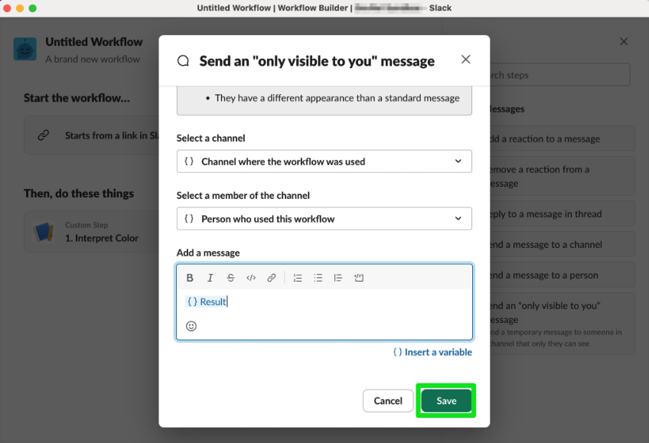Viewport: 649px width, 443px height.
Task: Open the Select a channel dropdown
Action: coord(324,161)
